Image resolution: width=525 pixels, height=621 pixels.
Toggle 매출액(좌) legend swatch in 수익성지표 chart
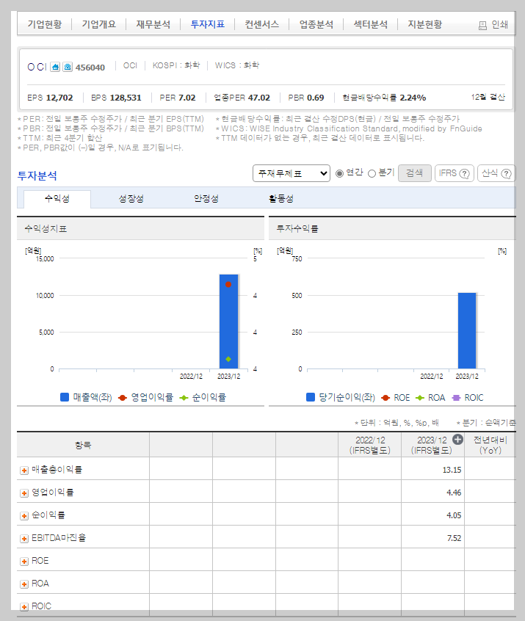65,397
